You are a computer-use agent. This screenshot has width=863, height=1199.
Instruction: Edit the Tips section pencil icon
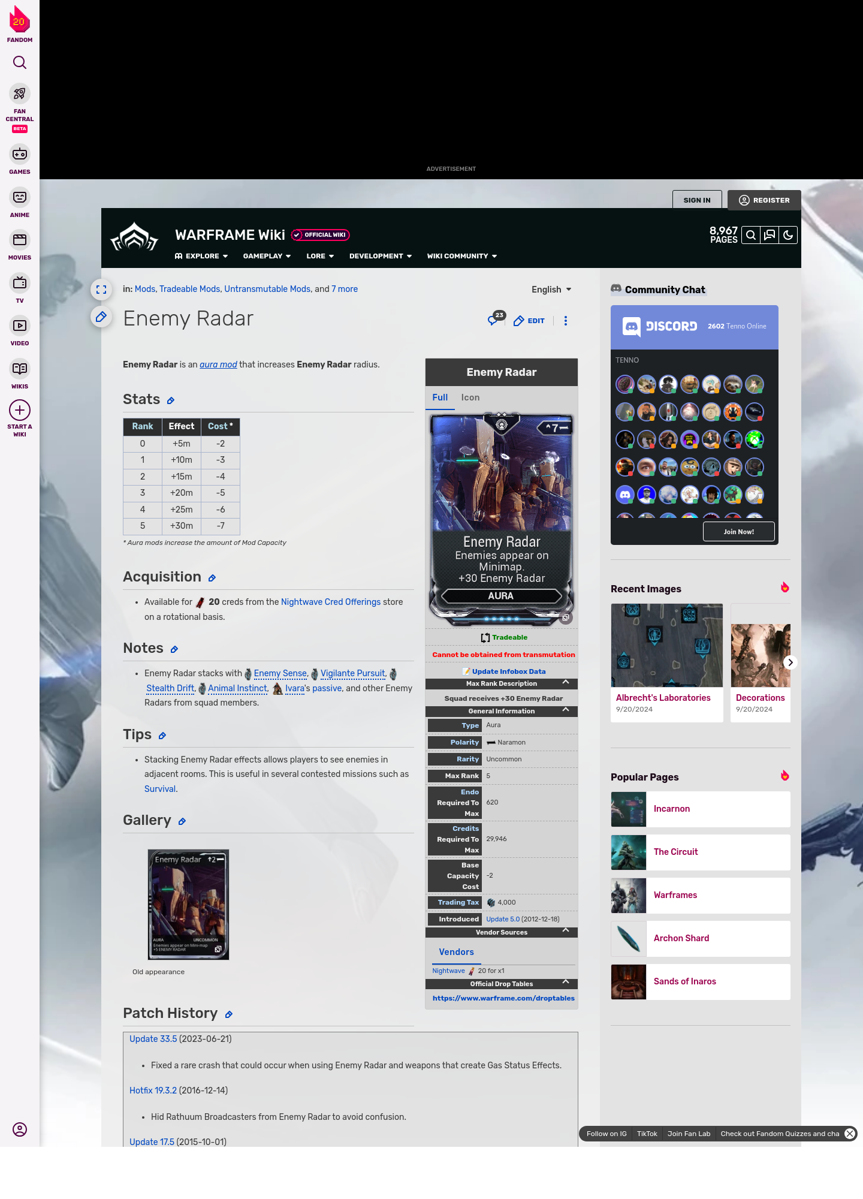(162, 736)
